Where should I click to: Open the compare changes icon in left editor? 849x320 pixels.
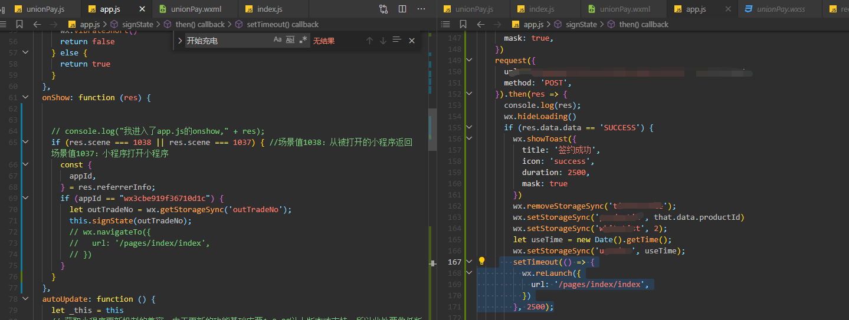[383, 9]
